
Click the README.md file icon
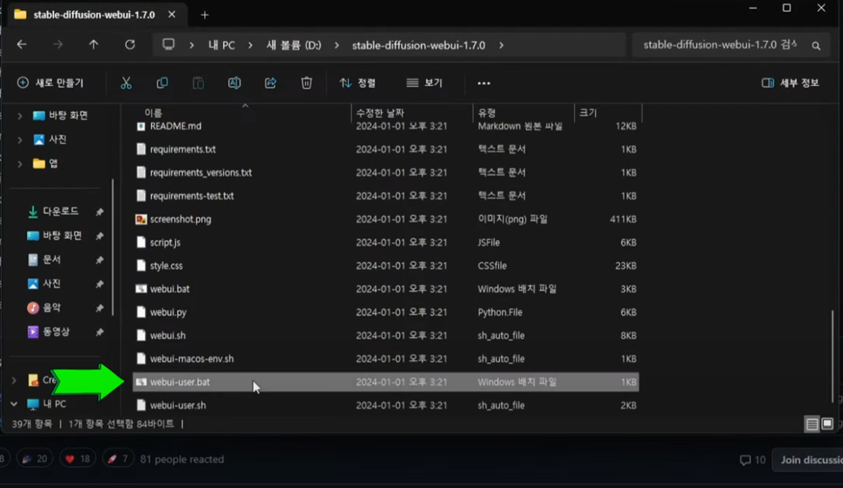(141, 126)
